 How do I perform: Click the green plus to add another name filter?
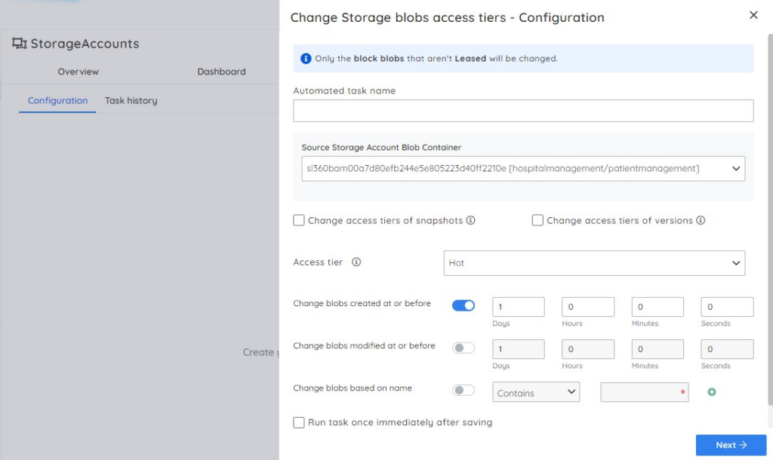point(711,391)
